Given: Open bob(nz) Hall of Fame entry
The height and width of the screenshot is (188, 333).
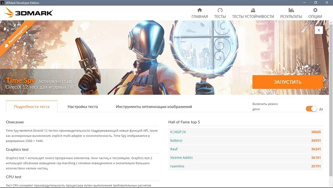Looking at the screenshot, I should 176,141.
